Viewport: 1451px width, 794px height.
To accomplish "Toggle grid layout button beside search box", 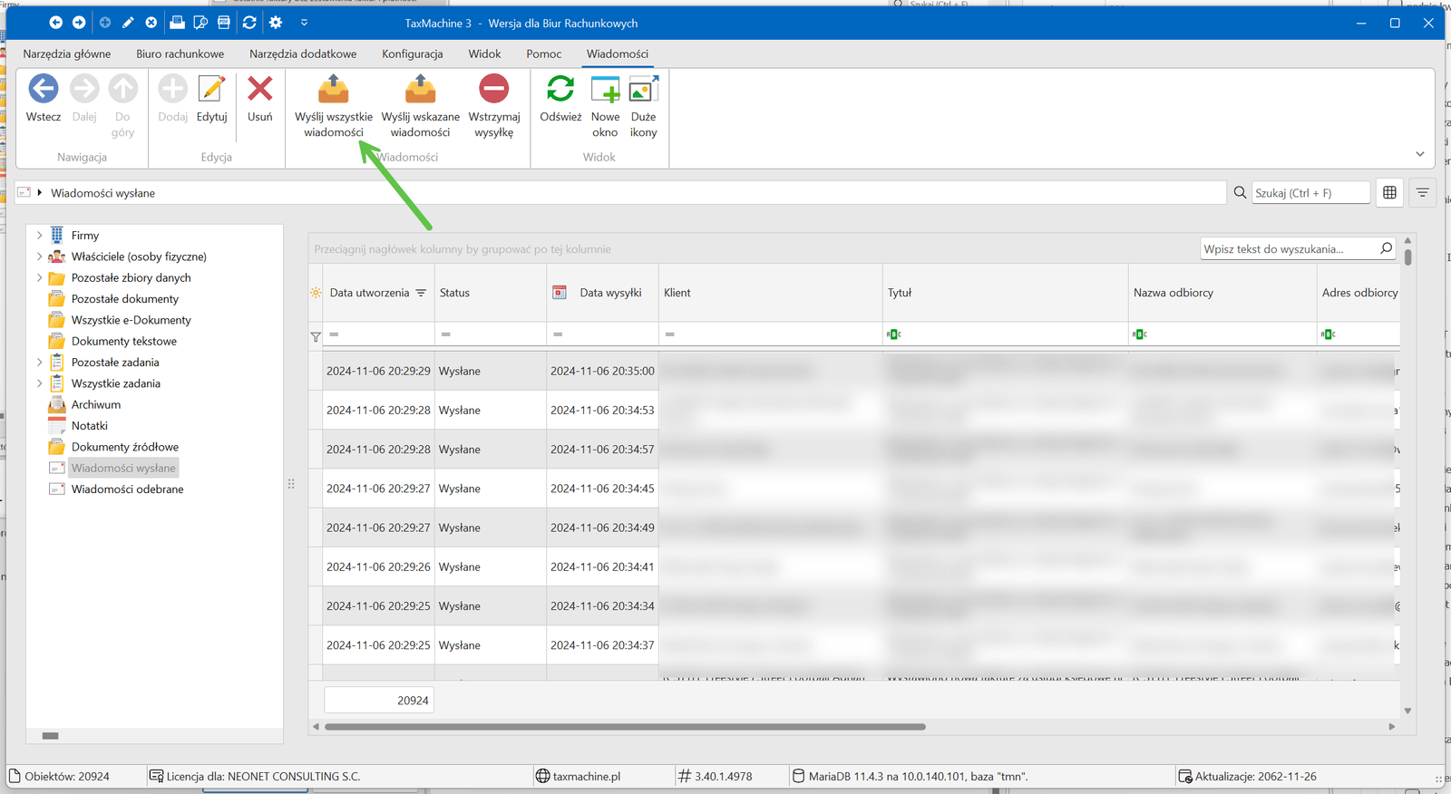I will coord(1389,192).
